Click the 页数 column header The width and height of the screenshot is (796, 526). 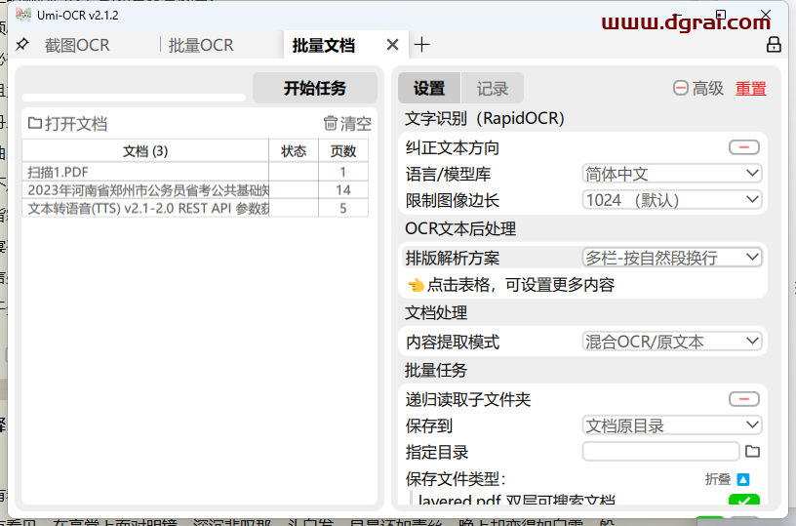click(343, 151)
